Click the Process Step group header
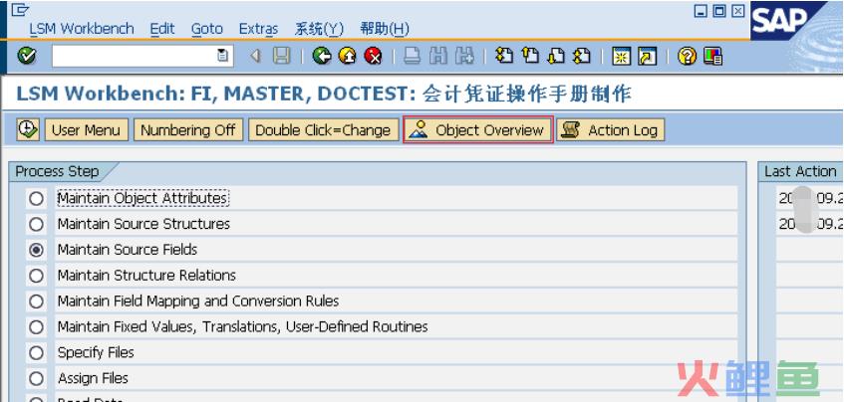 click(57, 172)
